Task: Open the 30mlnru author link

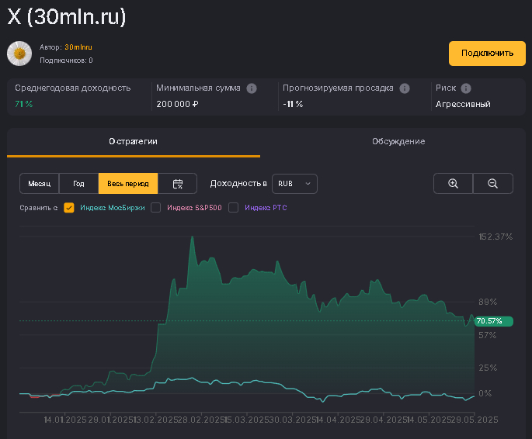Action: click(78, 47)
